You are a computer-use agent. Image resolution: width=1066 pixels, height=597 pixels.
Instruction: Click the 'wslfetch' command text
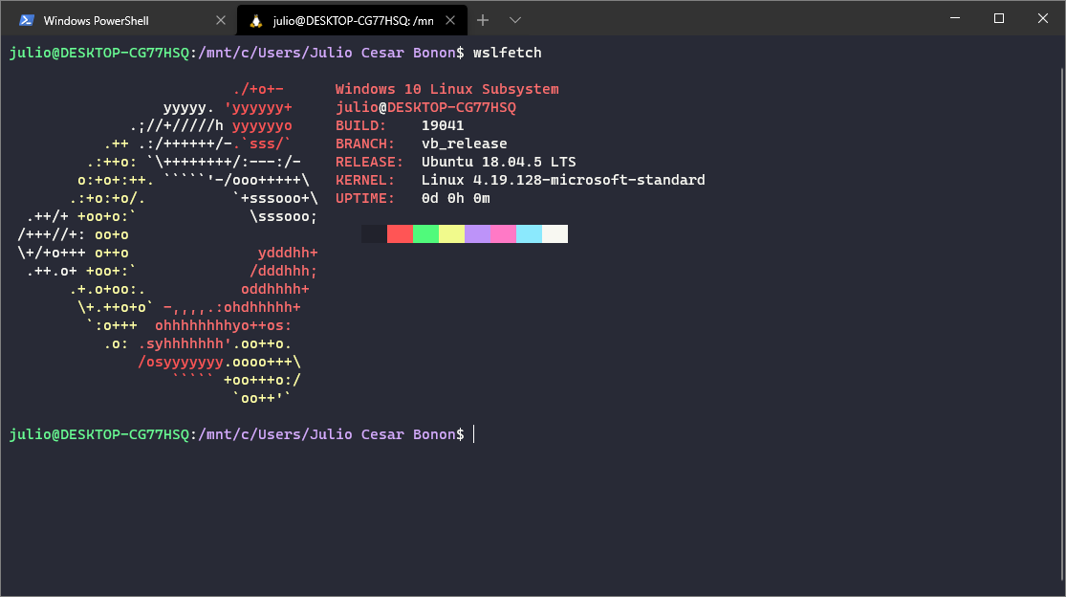click(x=508, y=53)
